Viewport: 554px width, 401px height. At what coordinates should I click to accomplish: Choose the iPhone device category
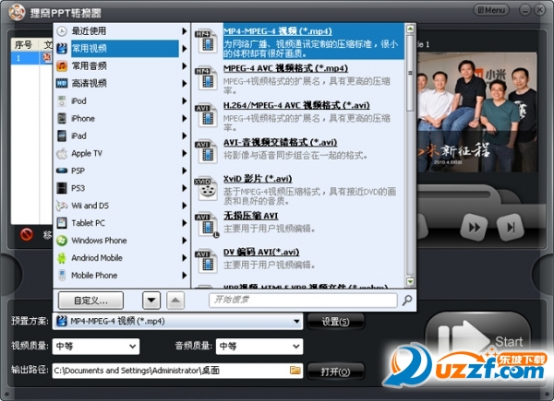[x=122, y=118]
